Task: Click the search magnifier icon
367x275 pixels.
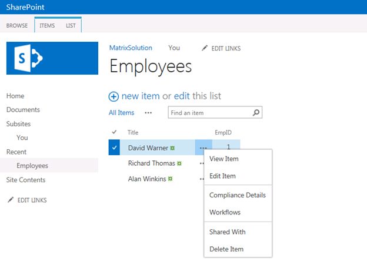Action: [256, 112]
